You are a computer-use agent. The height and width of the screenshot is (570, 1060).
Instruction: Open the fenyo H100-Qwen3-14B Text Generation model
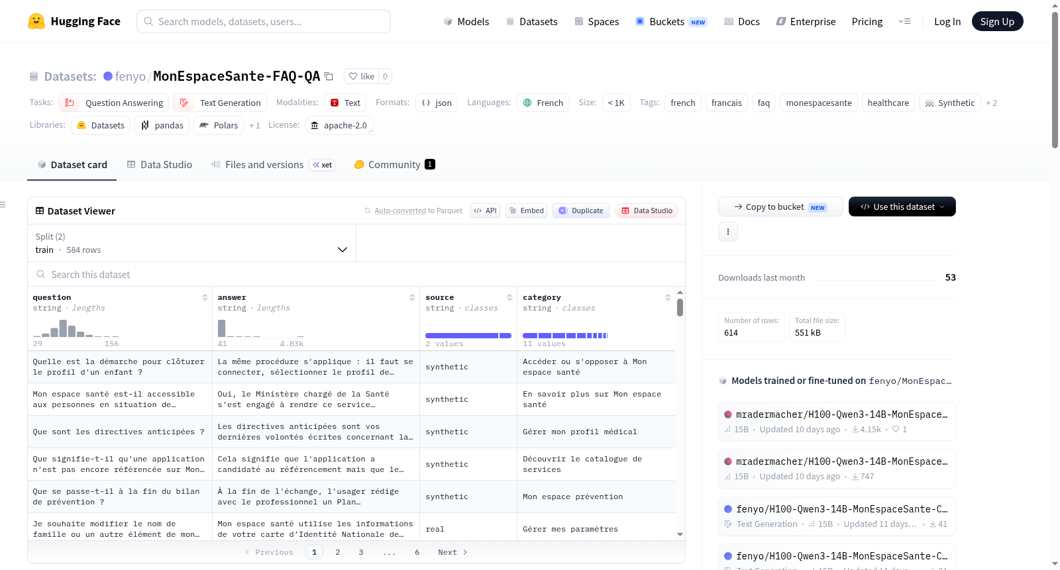(837, 516)
